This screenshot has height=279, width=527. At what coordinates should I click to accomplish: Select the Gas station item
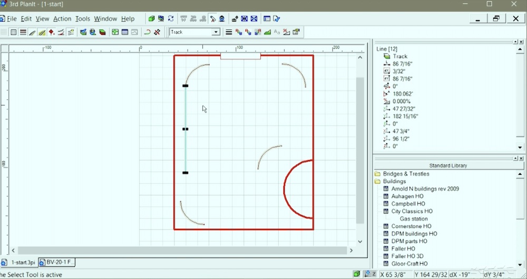pos(414,219)
